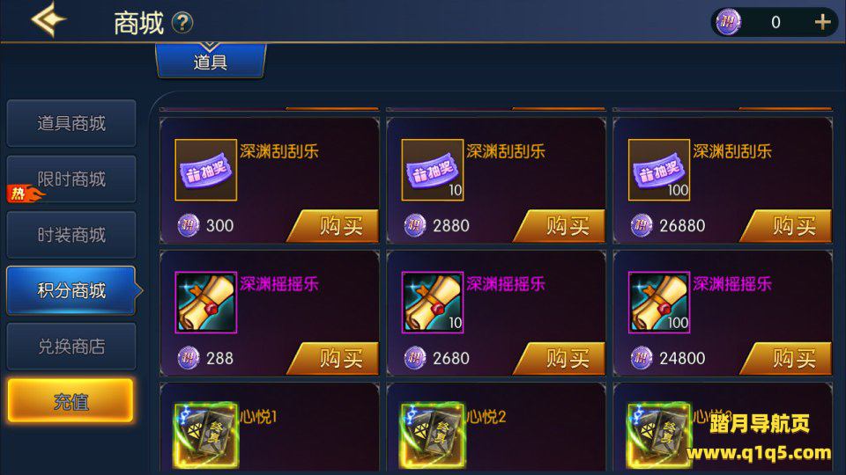
Task: Select the 心悦2 card icon
Action: click(432, 435)
